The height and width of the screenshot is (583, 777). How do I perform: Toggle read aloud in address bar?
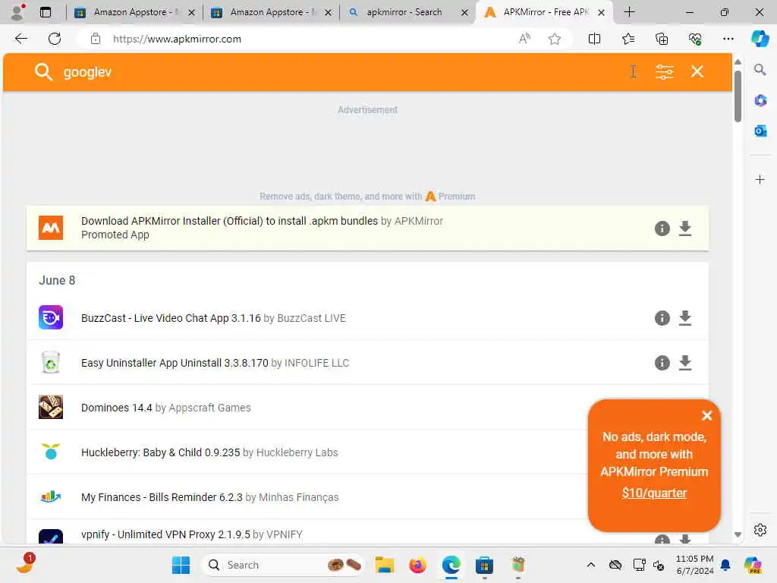click(x=524, y=39)
